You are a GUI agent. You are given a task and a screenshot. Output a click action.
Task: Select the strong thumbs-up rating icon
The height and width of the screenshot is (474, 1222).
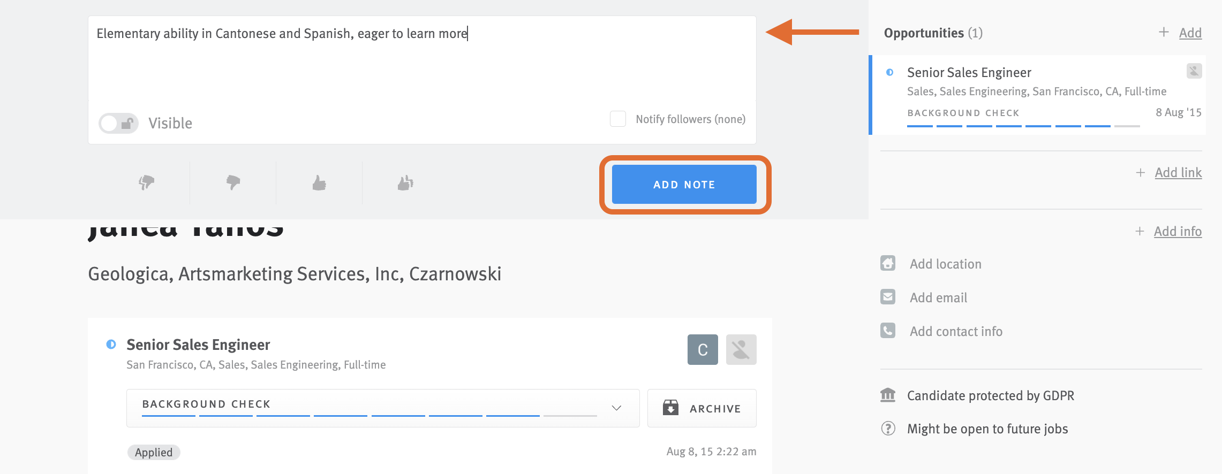(x=405, y=182)
